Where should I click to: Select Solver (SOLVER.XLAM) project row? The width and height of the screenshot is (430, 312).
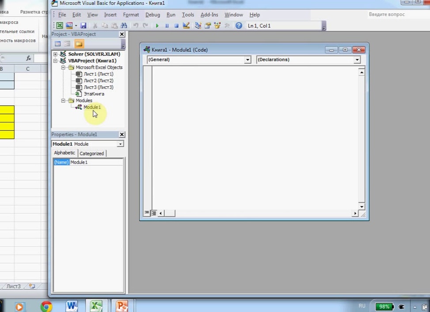tap(94, 54)
